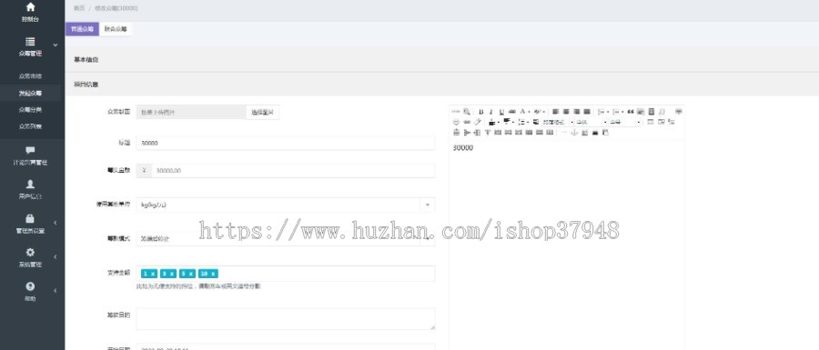
Task: Insert an emoticon via smiley icon
Action: [x=456, y=122]
